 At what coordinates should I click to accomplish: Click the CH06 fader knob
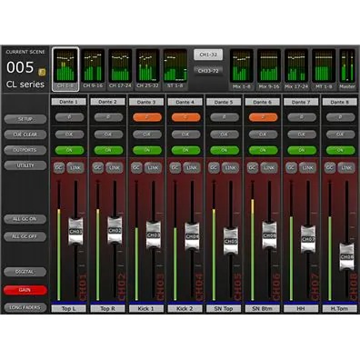pyautogui.click(x=269, y=235)
